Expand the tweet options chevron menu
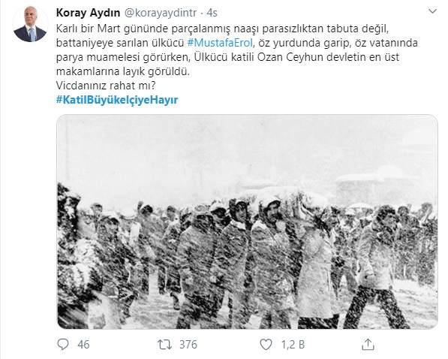The height and width of the screenshot is (359, 448). (433, 11)
